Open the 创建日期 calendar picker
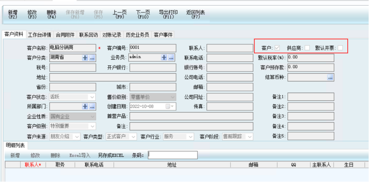369x182 pixels. tap(171, 106)
